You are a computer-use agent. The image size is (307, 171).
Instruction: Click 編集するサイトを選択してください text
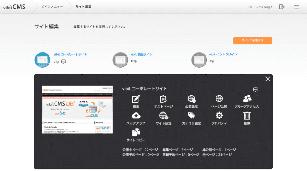[x=99, y=27]
